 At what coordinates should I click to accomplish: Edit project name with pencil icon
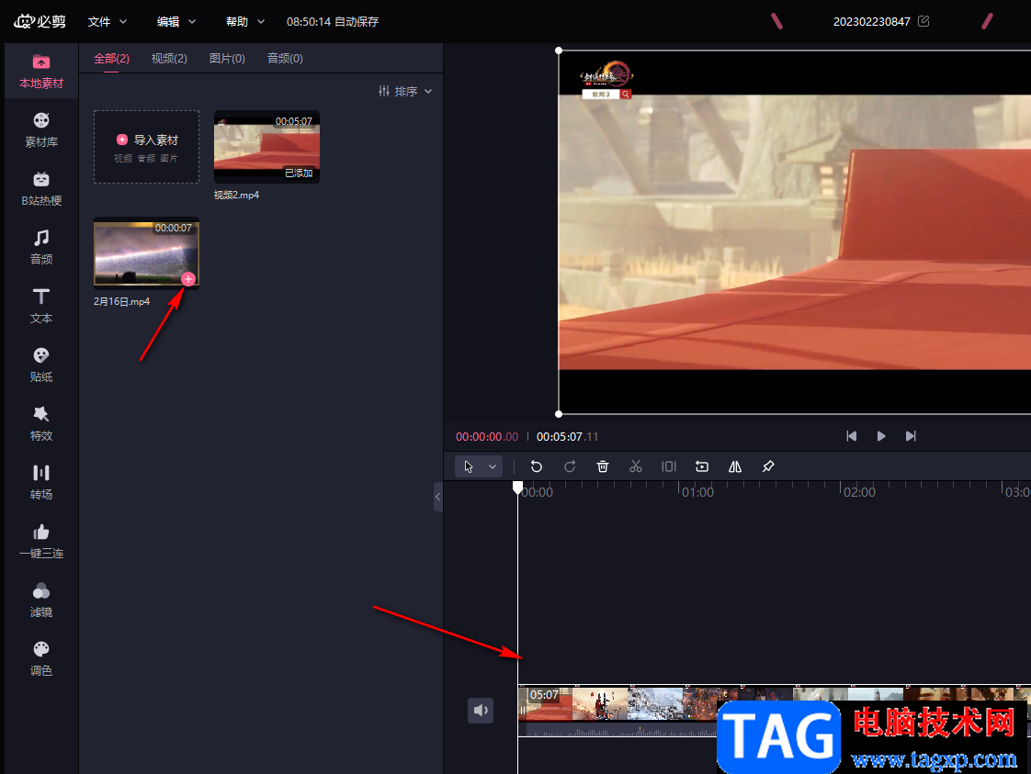923,21
